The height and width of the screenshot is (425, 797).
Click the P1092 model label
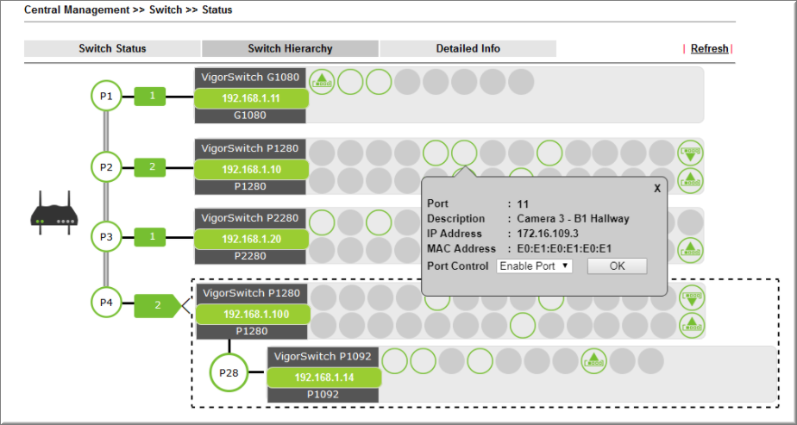(323, 395)
